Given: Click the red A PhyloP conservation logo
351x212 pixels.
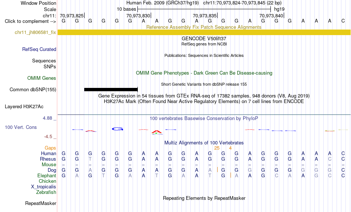Looking at the screenshot, I should (157, 132).
